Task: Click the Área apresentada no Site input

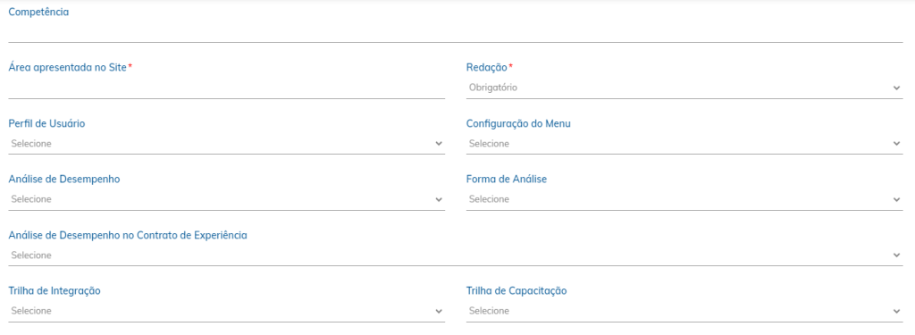Action: tap(227, 88)
